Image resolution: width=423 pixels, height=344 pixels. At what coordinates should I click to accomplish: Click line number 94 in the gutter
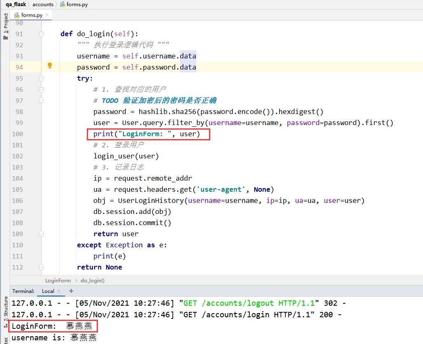pos(19,67)
